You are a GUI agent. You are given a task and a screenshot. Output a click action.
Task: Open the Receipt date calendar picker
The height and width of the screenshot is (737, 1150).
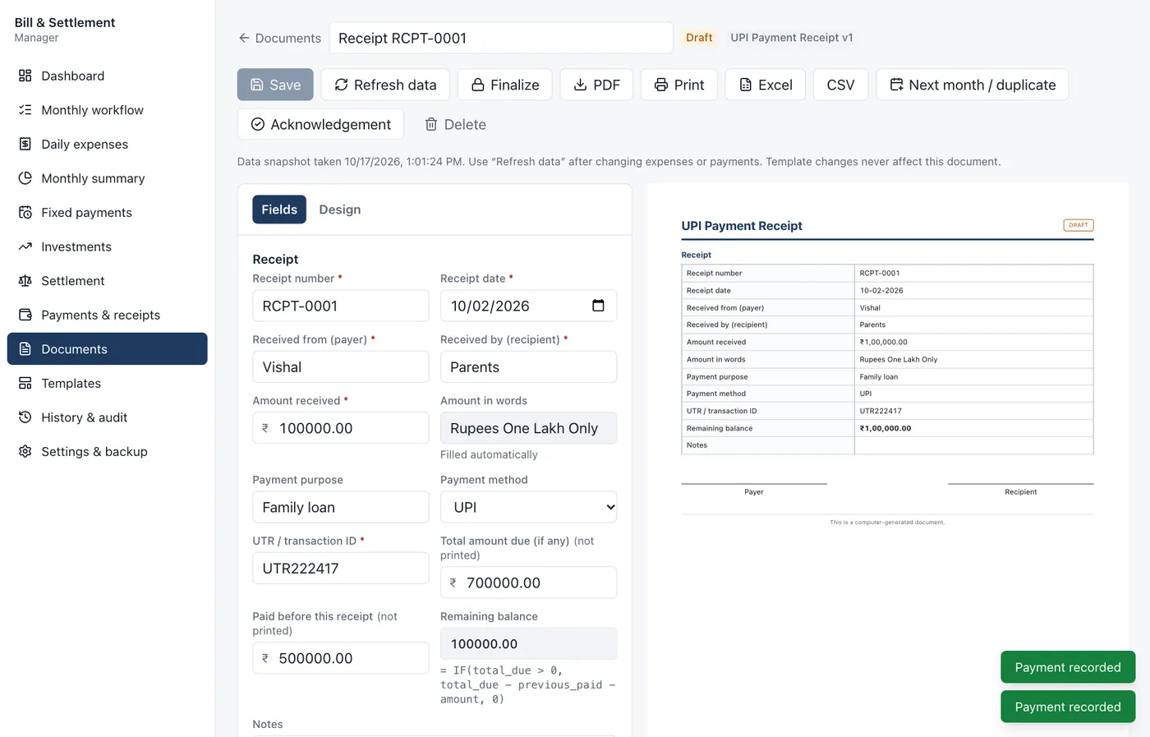598,306
